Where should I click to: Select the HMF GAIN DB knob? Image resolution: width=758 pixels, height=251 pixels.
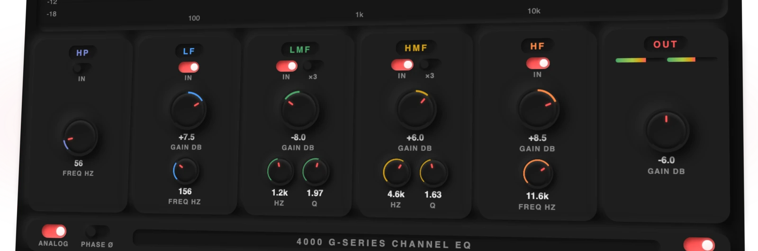[x=415, y=110]
